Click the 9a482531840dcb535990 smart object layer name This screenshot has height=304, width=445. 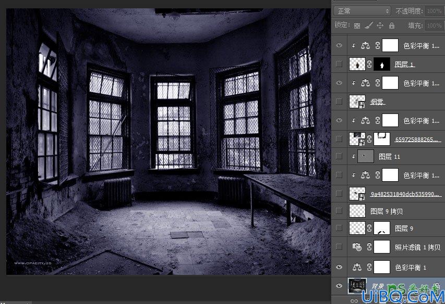pos(406,194)
